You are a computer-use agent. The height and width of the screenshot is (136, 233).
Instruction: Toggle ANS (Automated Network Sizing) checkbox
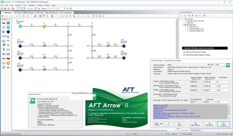pyautogui.click(x=184, y=55)
